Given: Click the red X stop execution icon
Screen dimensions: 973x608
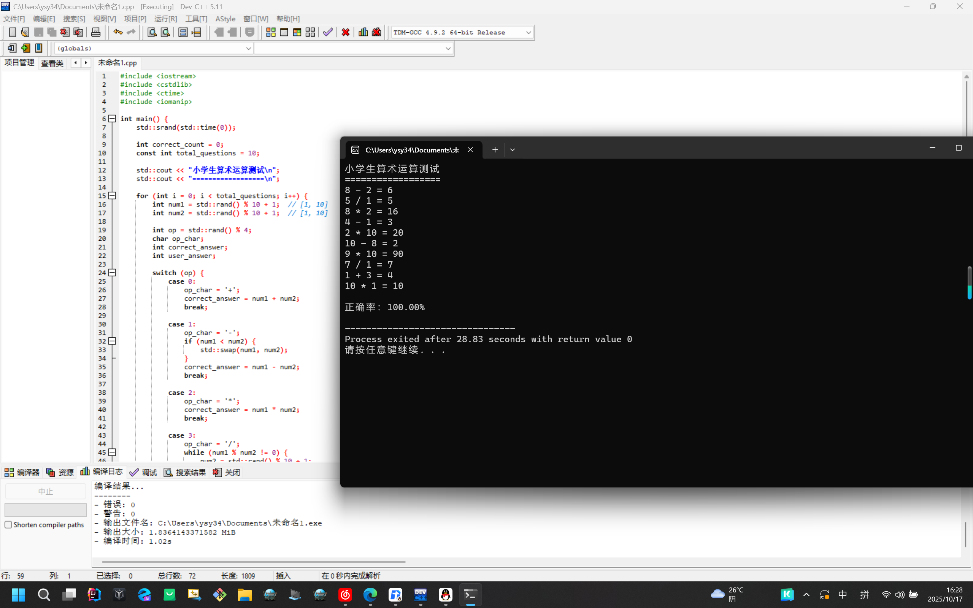Looking at the screenshot, I should click(345, 32).
